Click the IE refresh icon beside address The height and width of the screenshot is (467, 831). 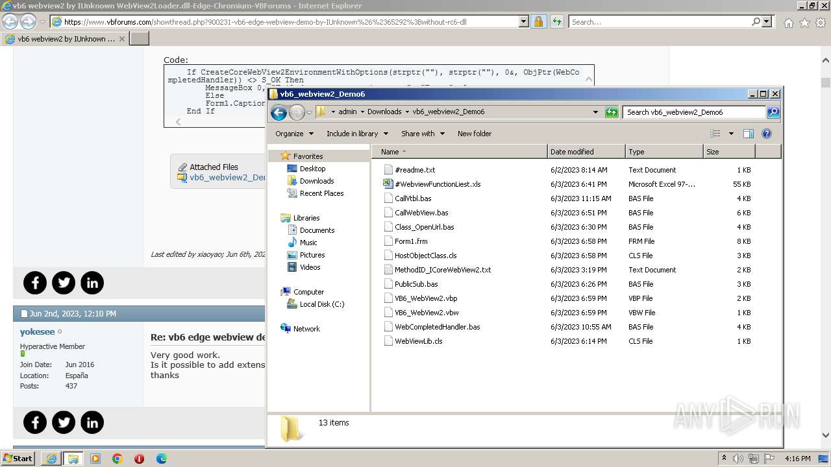point(556,21)
